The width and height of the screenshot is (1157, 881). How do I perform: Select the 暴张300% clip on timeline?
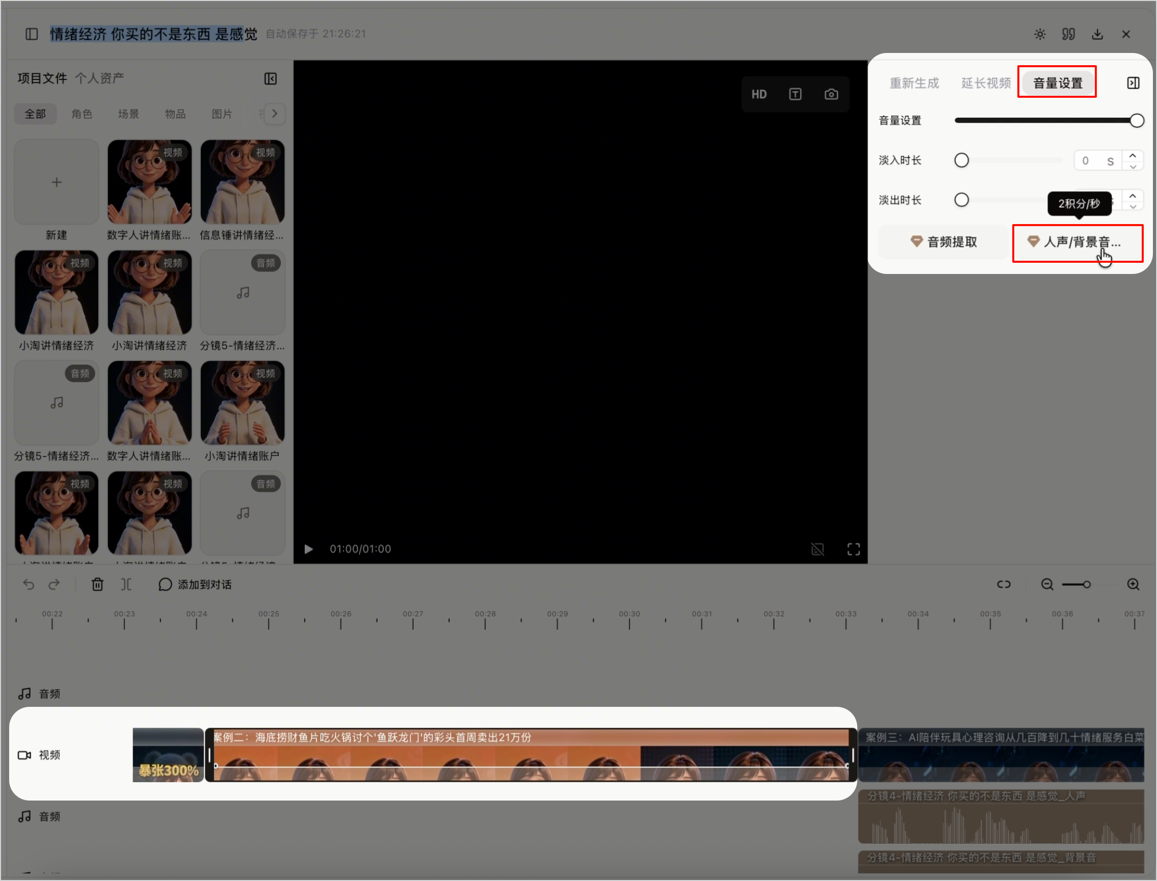(x=168, y=755)
